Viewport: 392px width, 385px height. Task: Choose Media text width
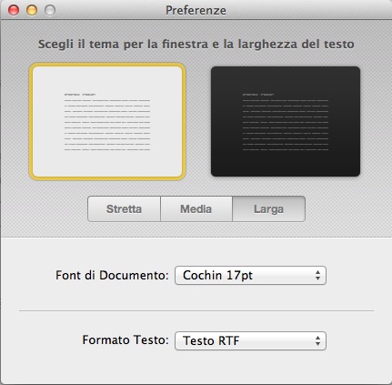pyautogui.click(x=196, y=209)
